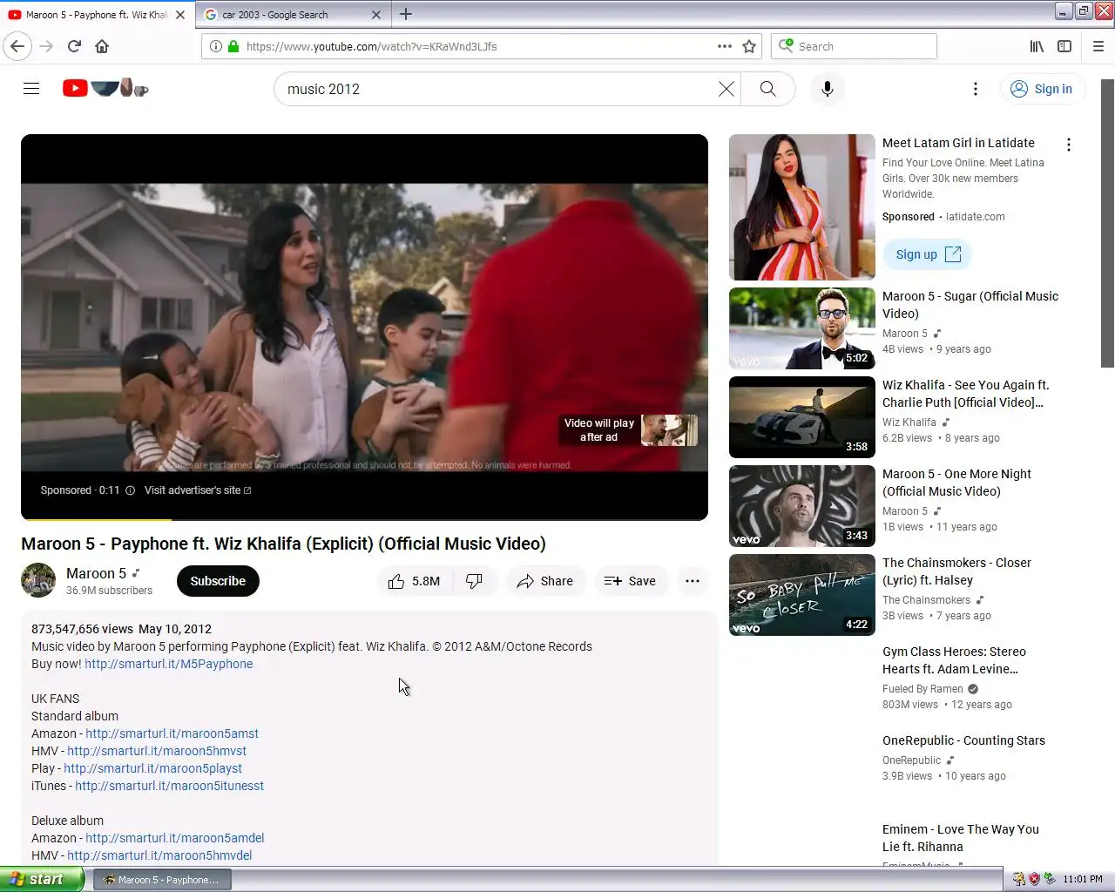The height and width of the screenshot is (892, 1115).
Task: Open the Maroon 5 channel avatar
Action: pyautogui.click(x=38, y=581)
